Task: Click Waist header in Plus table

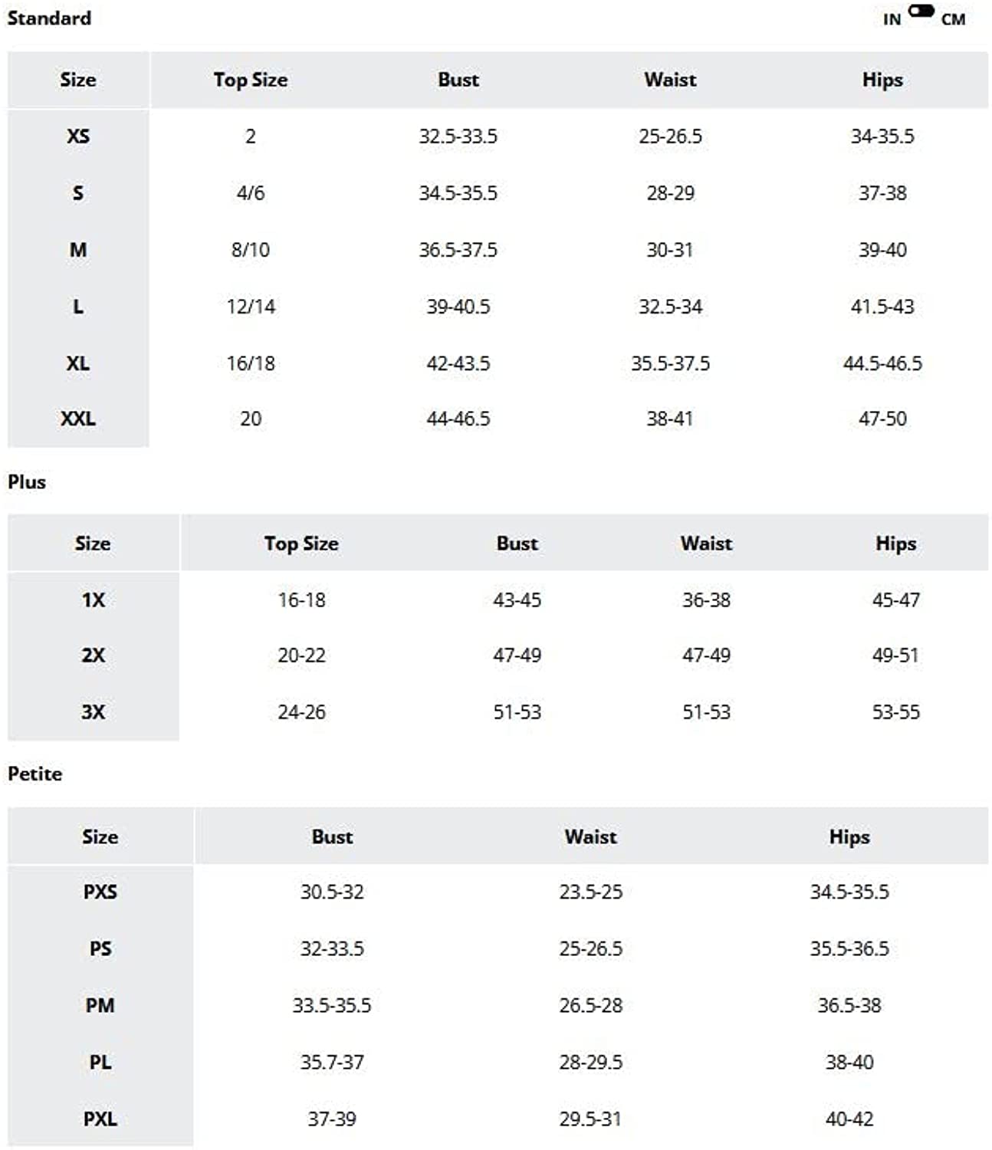Action: pyautogui.click(x=706, y=544)
